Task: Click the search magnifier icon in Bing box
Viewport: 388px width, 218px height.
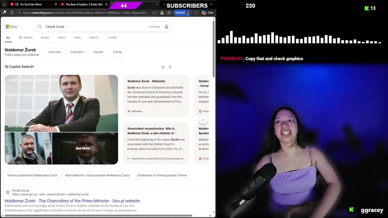Action: click(40, 27)
